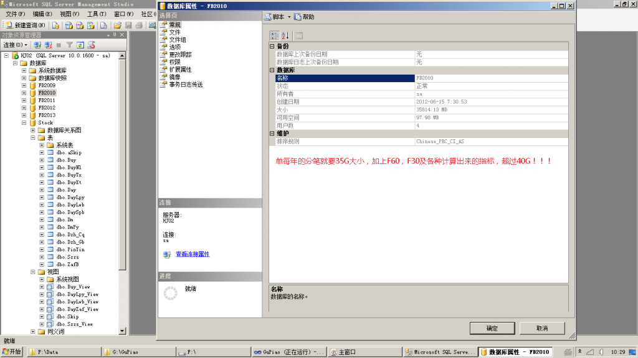This screenshot has height=358, width=638.
Task: Switch to GuPiao taskbar item
Action: (288, 352)
